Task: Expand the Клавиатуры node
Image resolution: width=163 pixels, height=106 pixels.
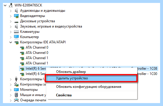Action: (11, 32)
